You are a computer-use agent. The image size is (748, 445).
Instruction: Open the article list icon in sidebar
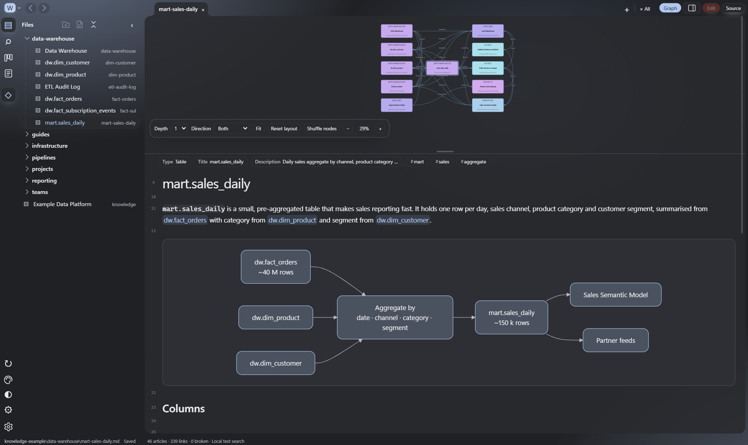point(8,74)
